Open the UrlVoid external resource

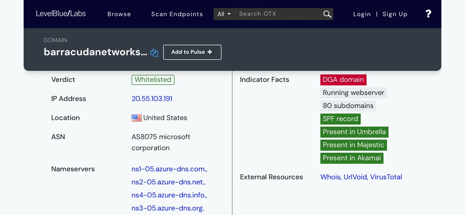355,177
